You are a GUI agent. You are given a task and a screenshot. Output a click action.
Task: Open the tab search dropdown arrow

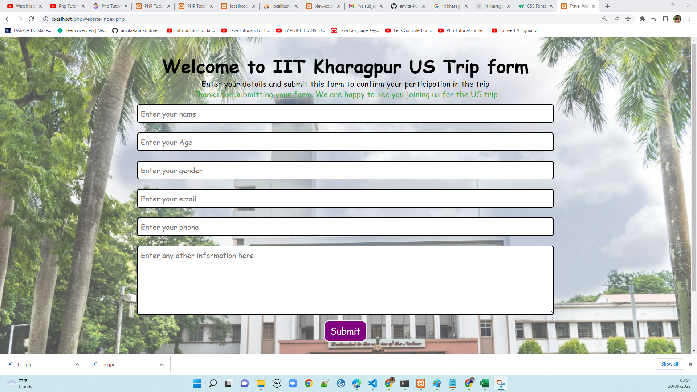pyautogui.click(x=638, y=5)
